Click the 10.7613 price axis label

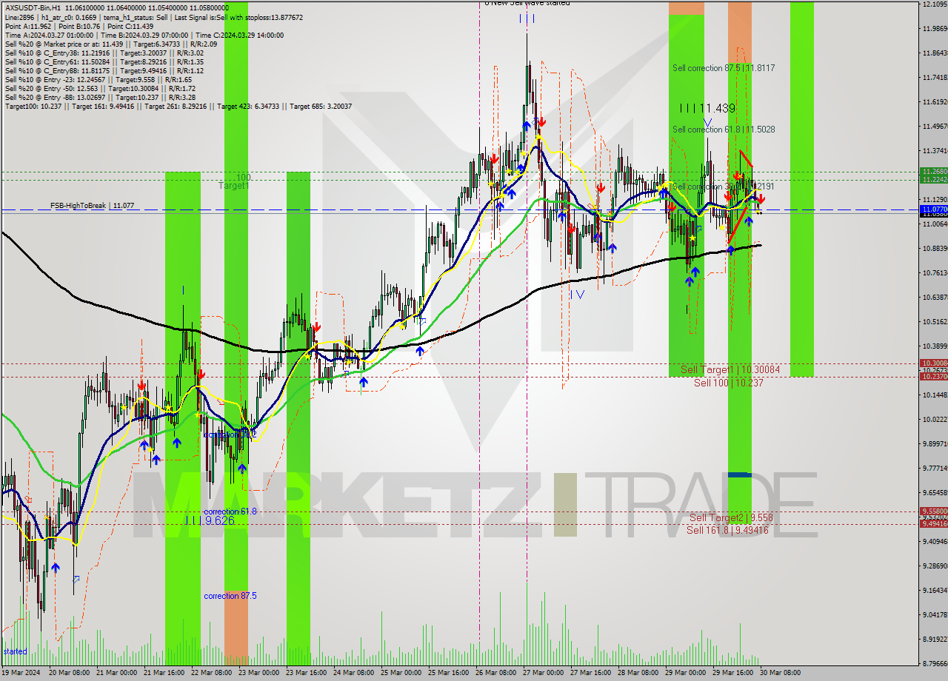click(935, 273)
